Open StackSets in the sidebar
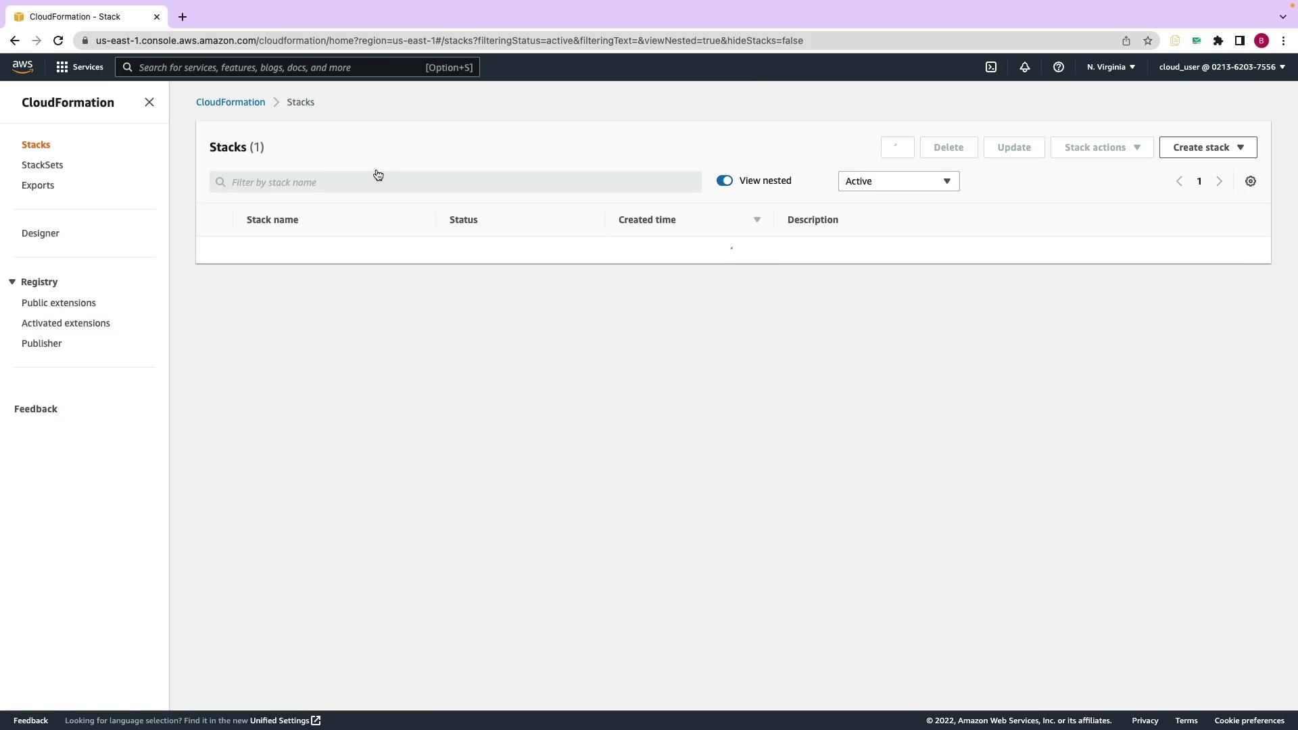 pyautogui.click(x=42, y=165)
